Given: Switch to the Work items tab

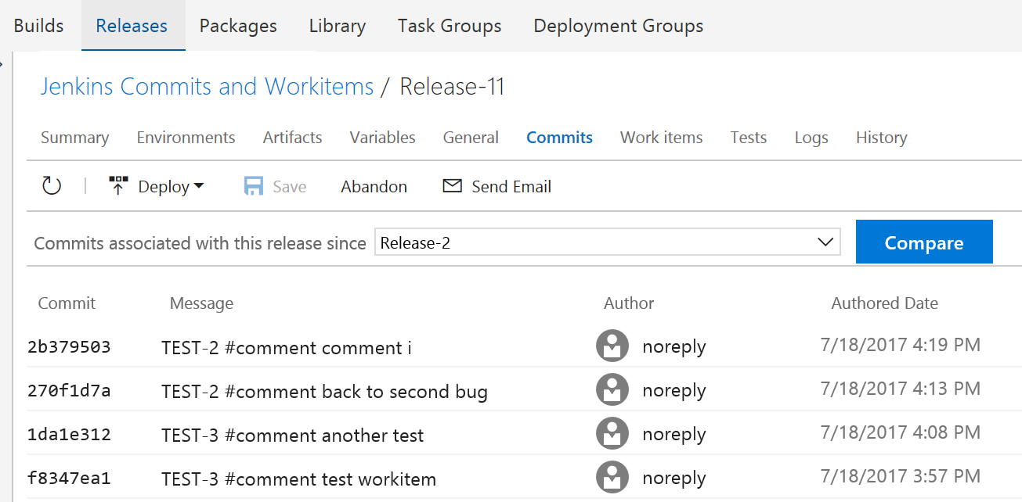Looking at the screenshot, I should point(661,137).
